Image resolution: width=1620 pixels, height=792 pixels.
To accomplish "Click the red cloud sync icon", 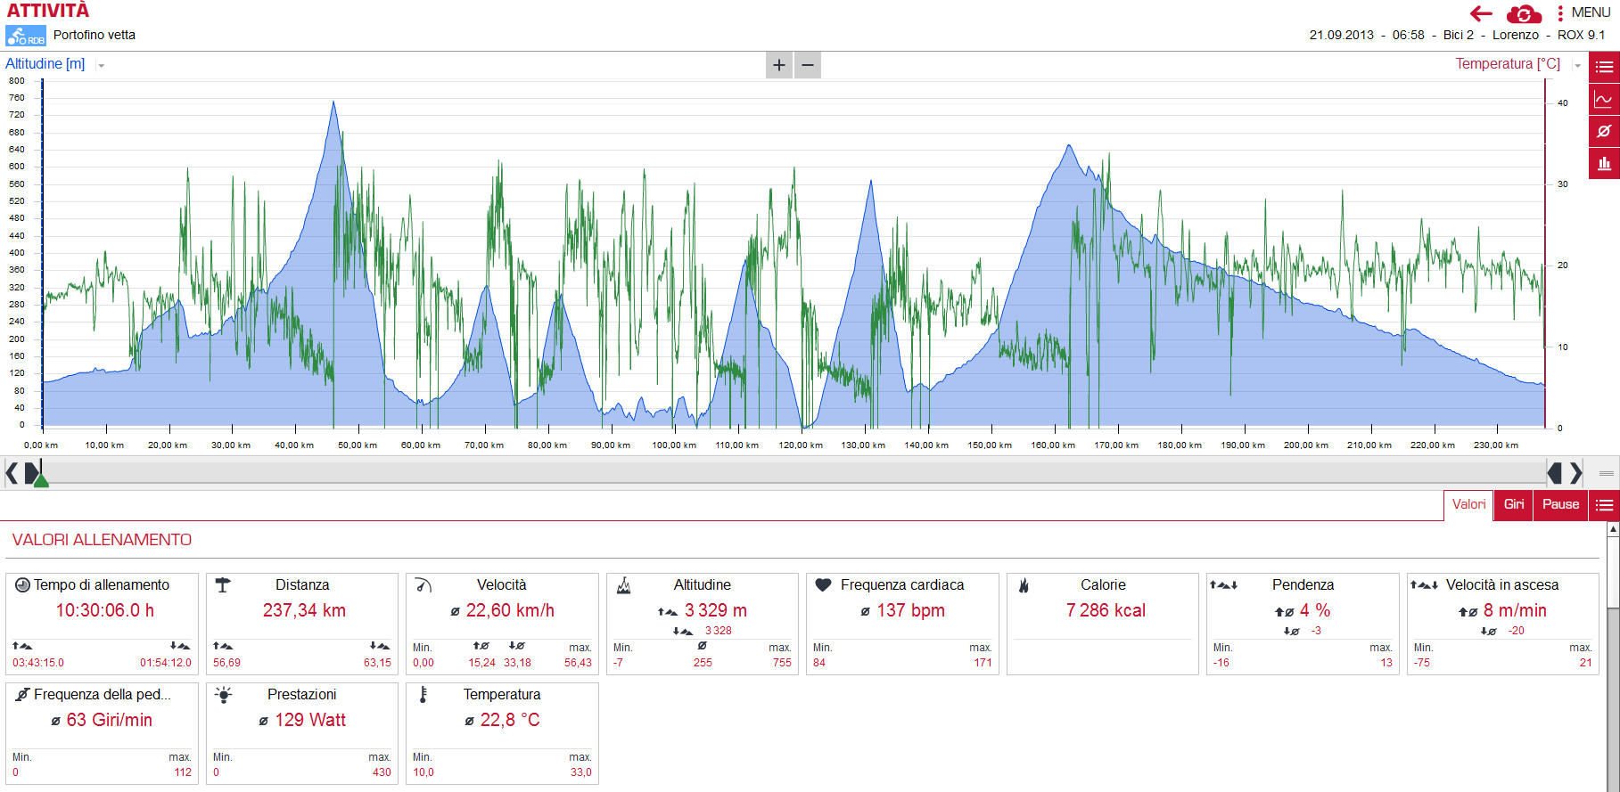I will pyautogui.click(x=1524, y=13).
